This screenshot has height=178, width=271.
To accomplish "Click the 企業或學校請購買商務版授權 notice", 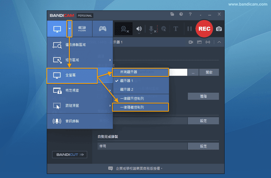I will coord(139,168).
